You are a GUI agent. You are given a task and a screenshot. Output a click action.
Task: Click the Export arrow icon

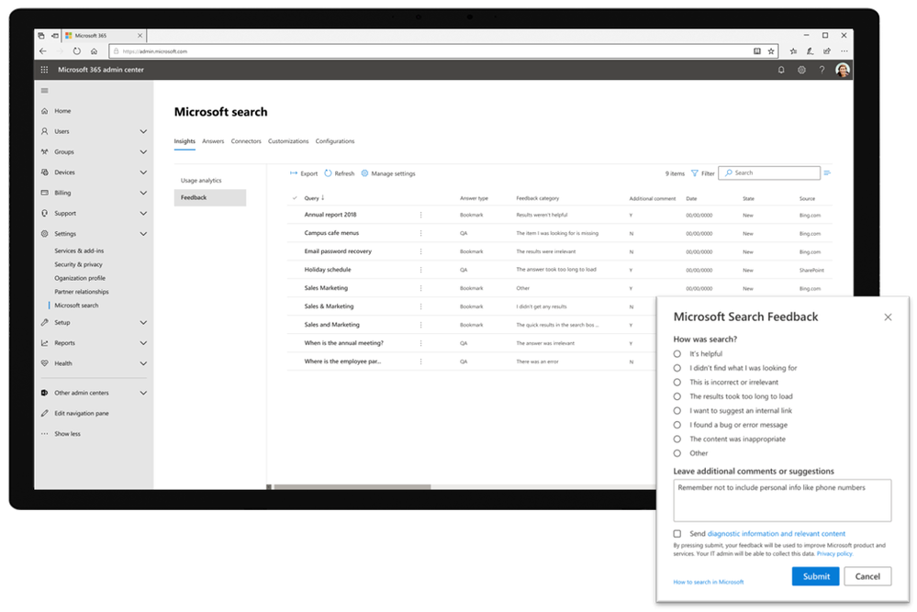[294, 173]
